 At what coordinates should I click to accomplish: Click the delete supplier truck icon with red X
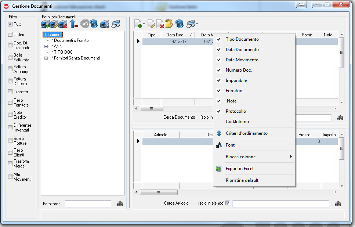pyautogui.click(x=63, y=24)
